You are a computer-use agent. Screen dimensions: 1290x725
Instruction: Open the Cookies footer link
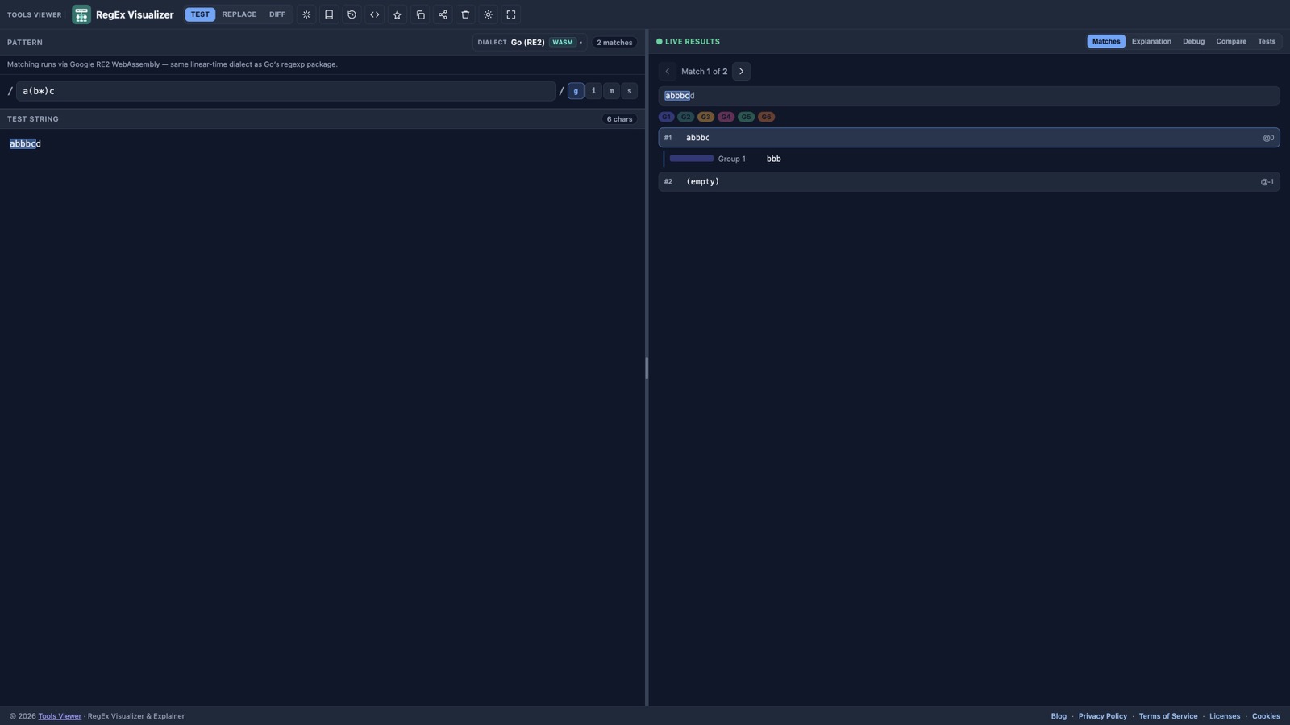[x=1266, y=716]
